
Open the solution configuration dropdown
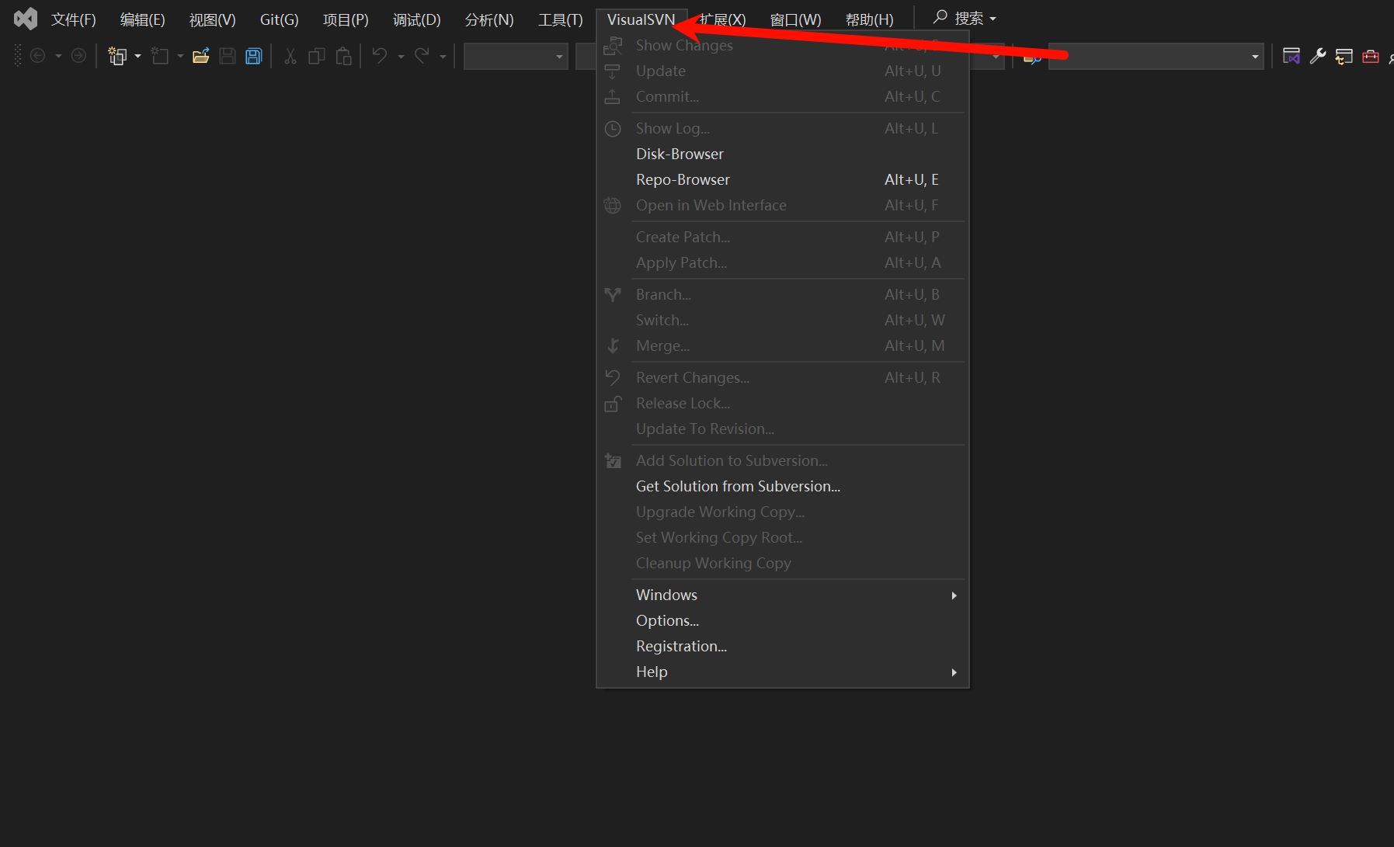pos(515,56)
